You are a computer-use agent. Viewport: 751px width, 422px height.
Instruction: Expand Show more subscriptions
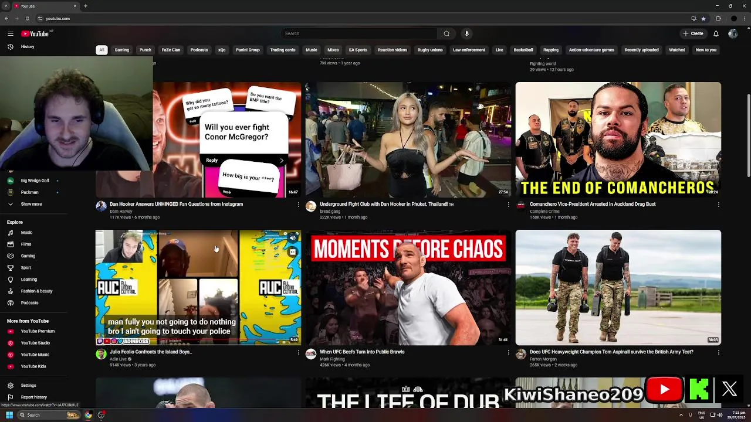(x=31, y=204)
